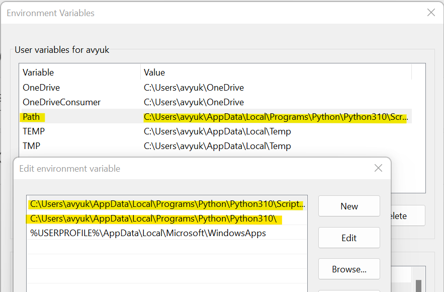The height and width of the screenshot is (292, 444).
Task: Open the Browse... folder picker
Action: point(349,269)
